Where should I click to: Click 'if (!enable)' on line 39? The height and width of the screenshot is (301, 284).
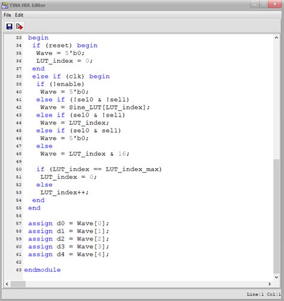coord(60,84)
